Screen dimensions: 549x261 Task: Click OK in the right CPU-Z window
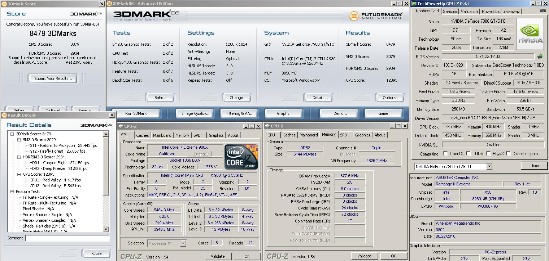click(393, 256)
